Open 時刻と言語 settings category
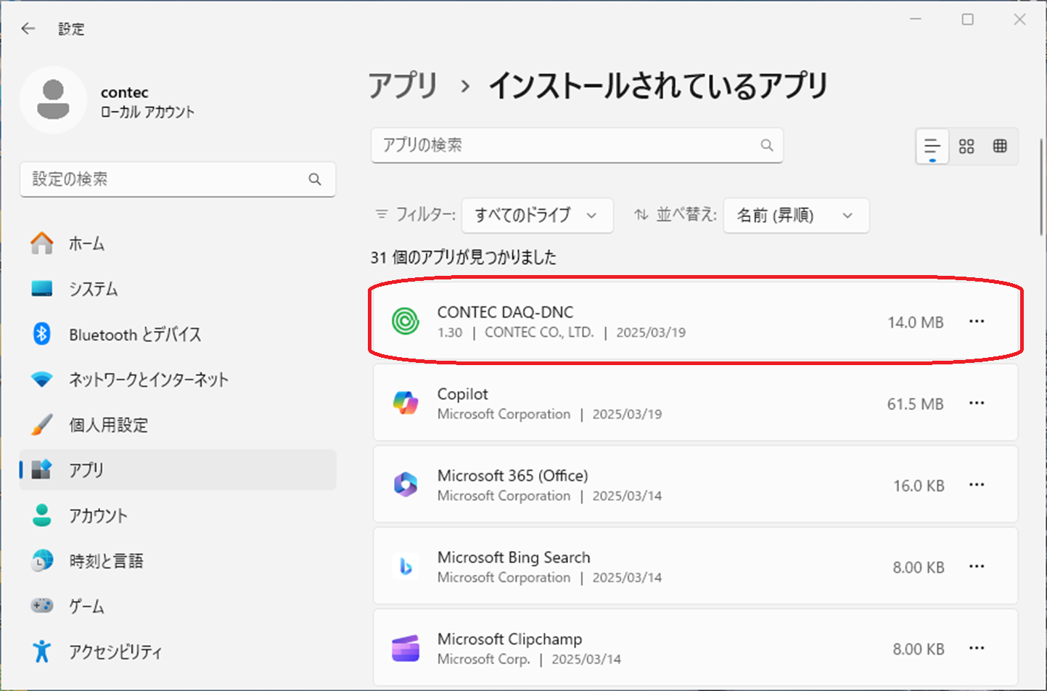Screen dimensions: 1047x691 pos(178,560)
